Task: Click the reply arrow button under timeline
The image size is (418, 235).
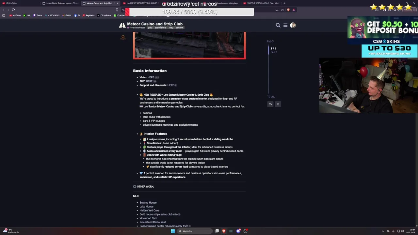Action: pyautogui.click(x=270, y=104)
